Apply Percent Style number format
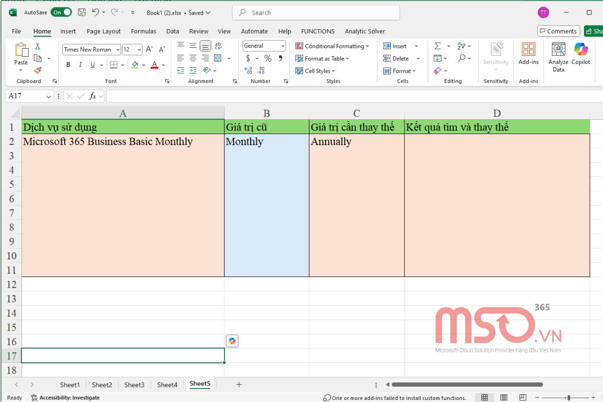 pos(268,58)
